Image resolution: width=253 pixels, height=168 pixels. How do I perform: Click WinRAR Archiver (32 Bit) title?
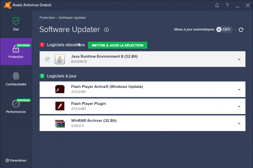[94, 121]
